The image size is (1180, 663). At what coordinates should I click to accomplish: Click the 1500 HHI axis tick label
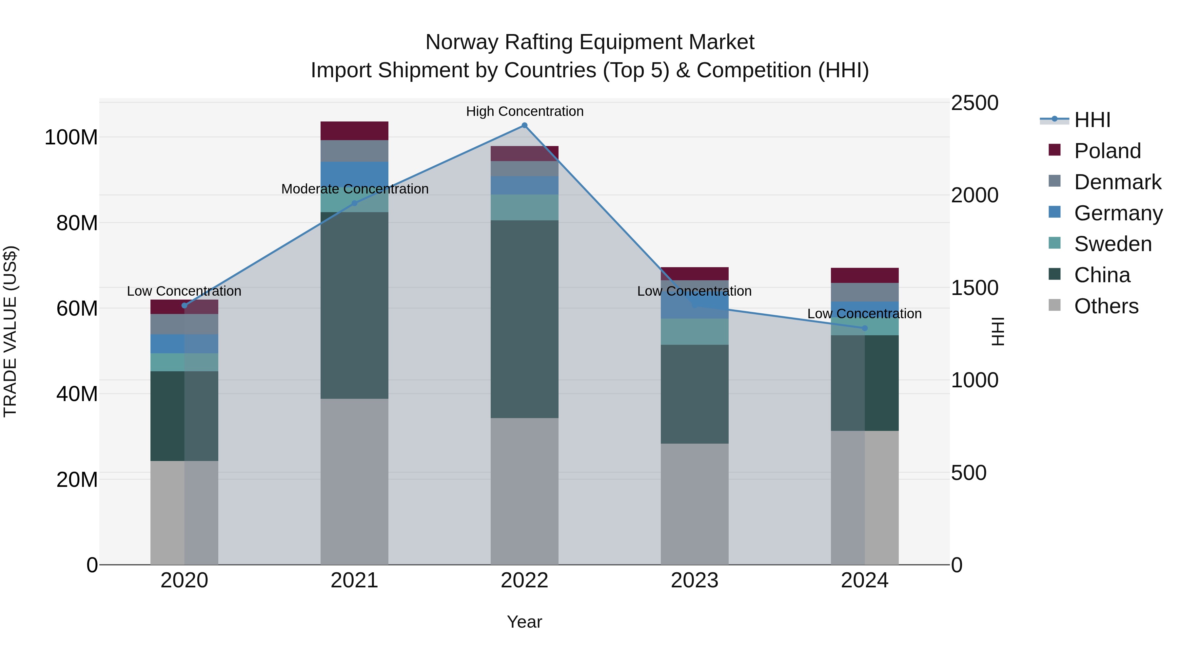tap(975, 288)
